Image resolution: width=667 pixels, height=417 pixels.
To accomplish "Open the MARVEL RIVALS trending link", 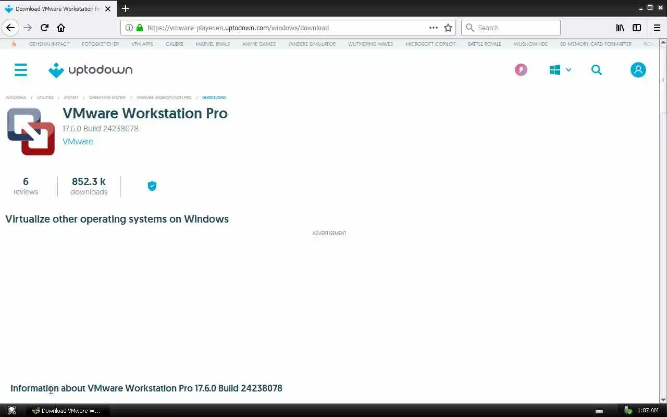I will pos(213,44).
